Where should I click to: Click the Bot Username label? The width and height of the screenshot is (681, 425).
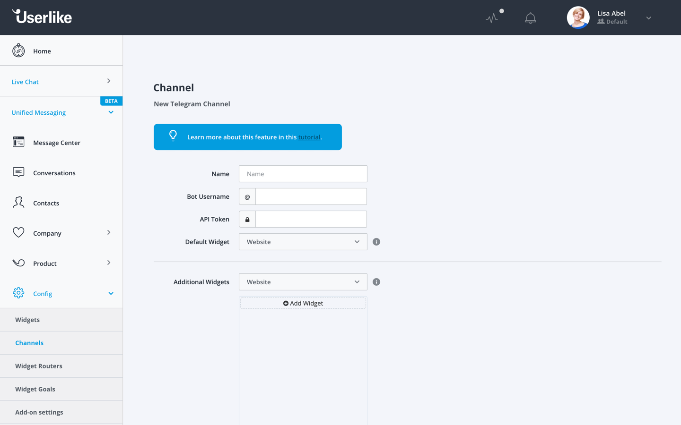(x=208, y=196)
